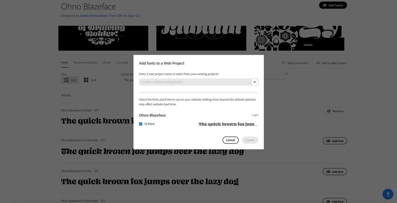Open the blue help question mark icon

tap(388, 194)
